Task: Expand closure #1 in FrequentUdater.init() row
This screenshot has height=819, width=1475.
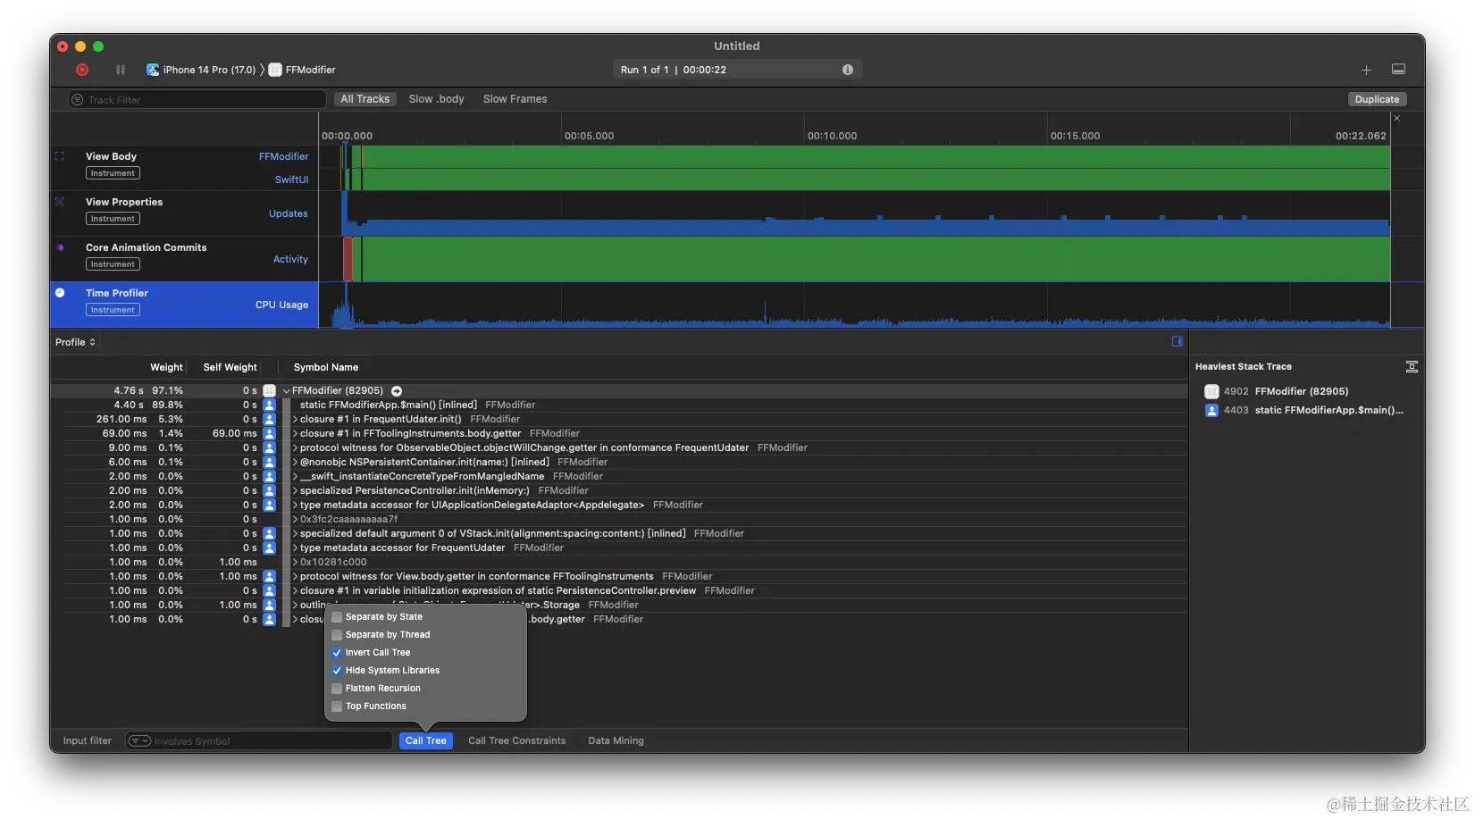Action: click(x=296, y=419)
